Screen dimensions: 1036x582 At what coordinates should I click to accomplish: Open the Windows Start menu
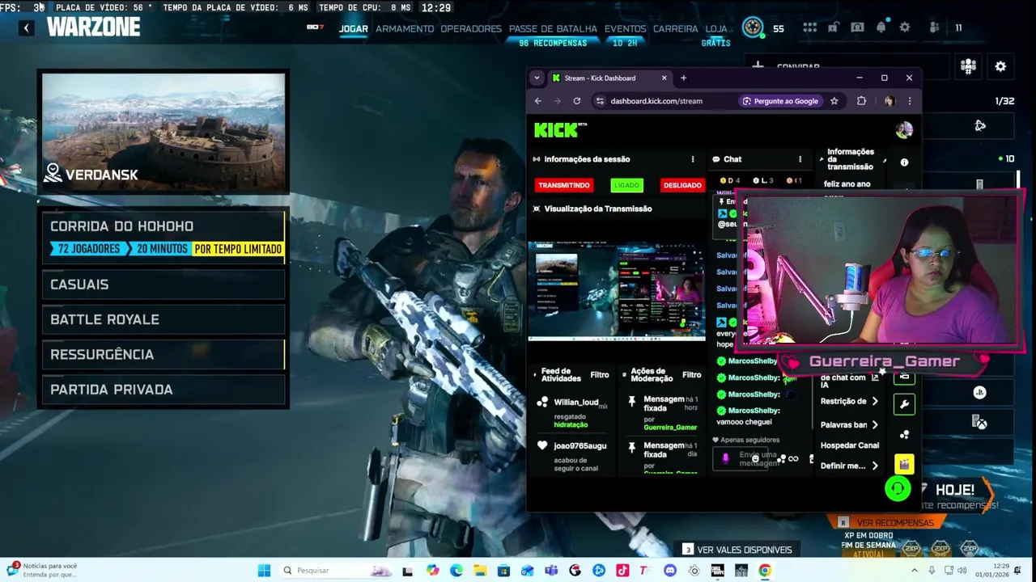click(264, 570)
